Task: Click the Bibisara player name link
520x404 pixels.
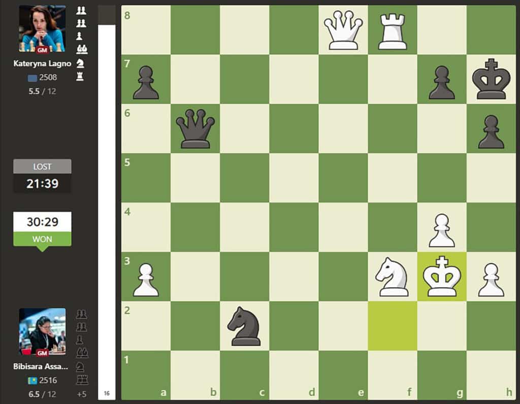Action: [42, 366]
